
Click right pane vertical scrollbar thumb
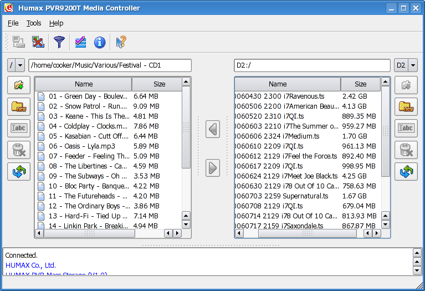click(386, 131)
